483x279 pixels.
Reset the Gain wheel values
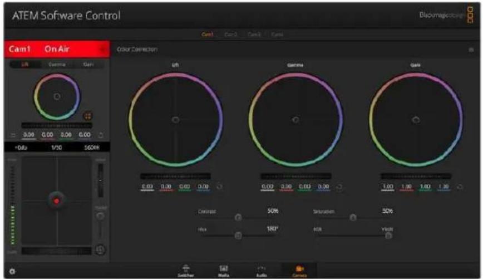pos(459,187)
